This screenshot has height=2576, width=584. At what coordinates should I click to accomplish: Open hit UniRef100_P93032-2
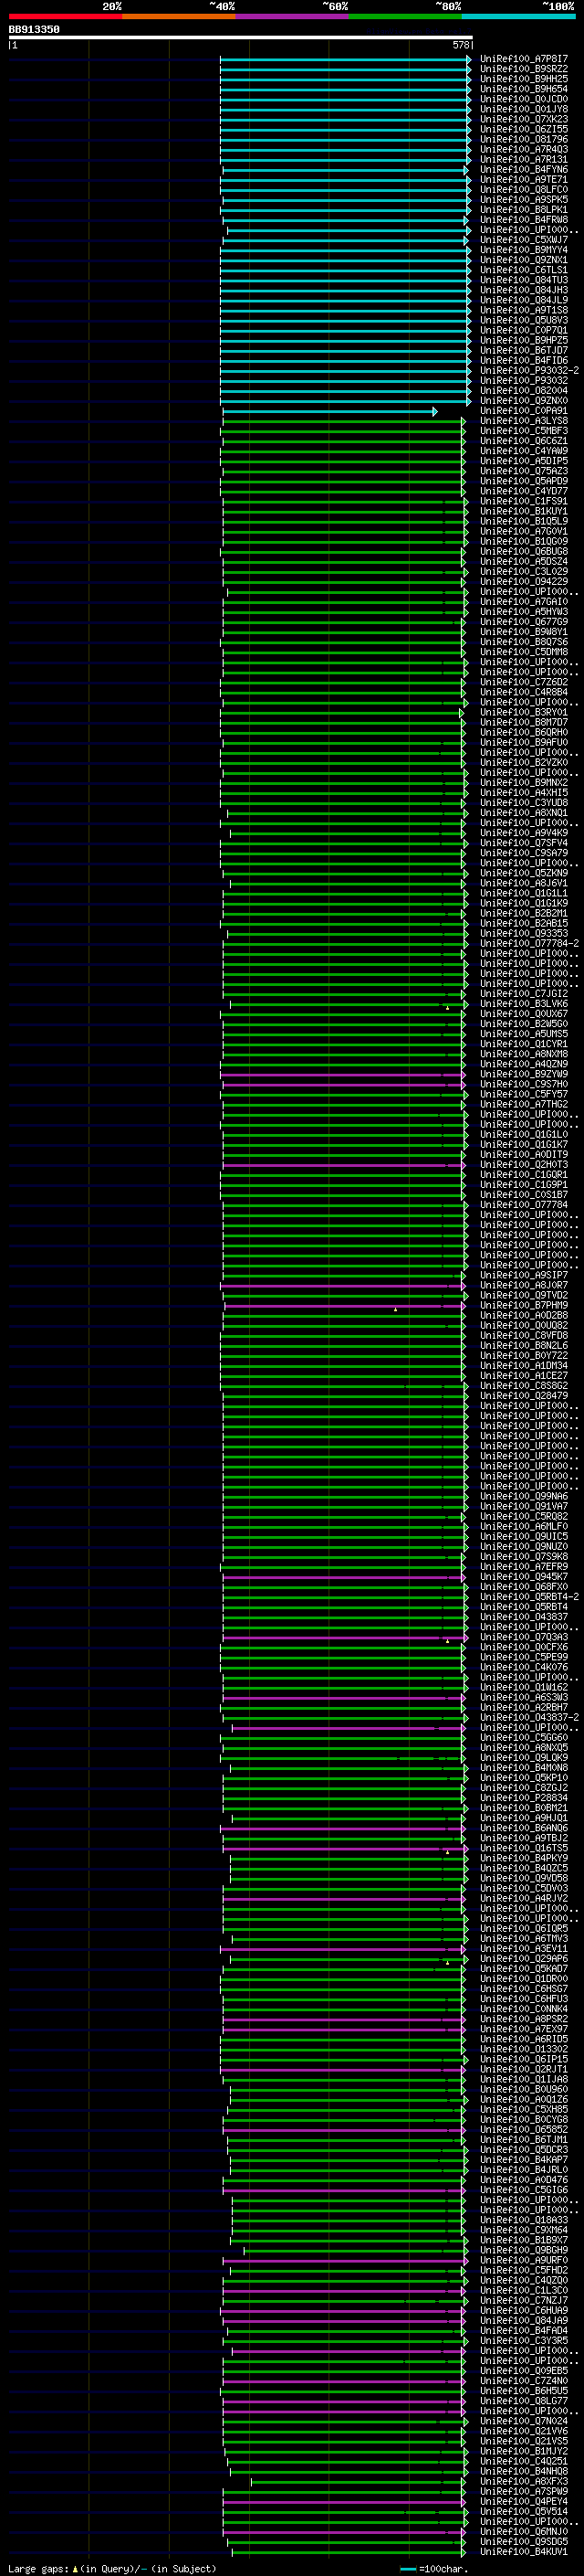[x=529, y=371]
